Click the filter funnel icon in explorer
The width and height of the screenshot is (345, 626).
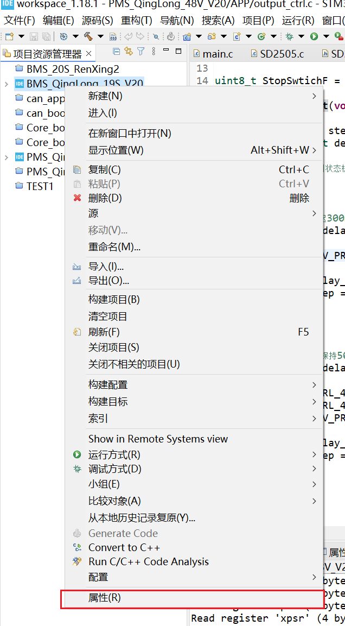tap(141, 51)
